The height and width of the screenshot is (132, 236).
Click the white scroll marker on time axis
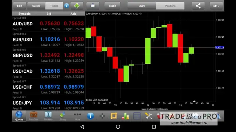194,101
